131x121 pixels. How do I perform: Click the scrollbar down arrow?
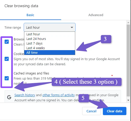click(x=128, y=100)
